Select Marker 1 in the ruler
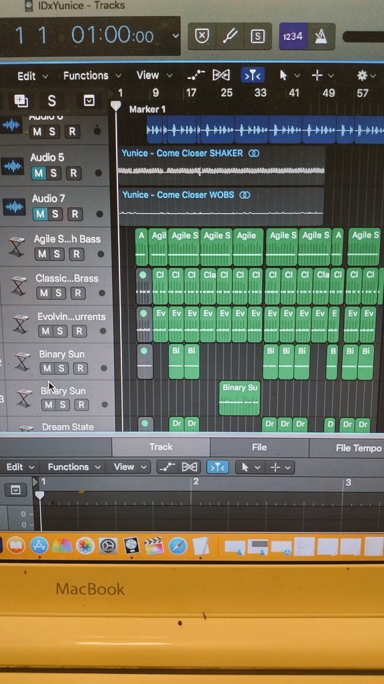The height and width of the screenshot is (684, 384). pyautogui.click(x=147, y=109)
